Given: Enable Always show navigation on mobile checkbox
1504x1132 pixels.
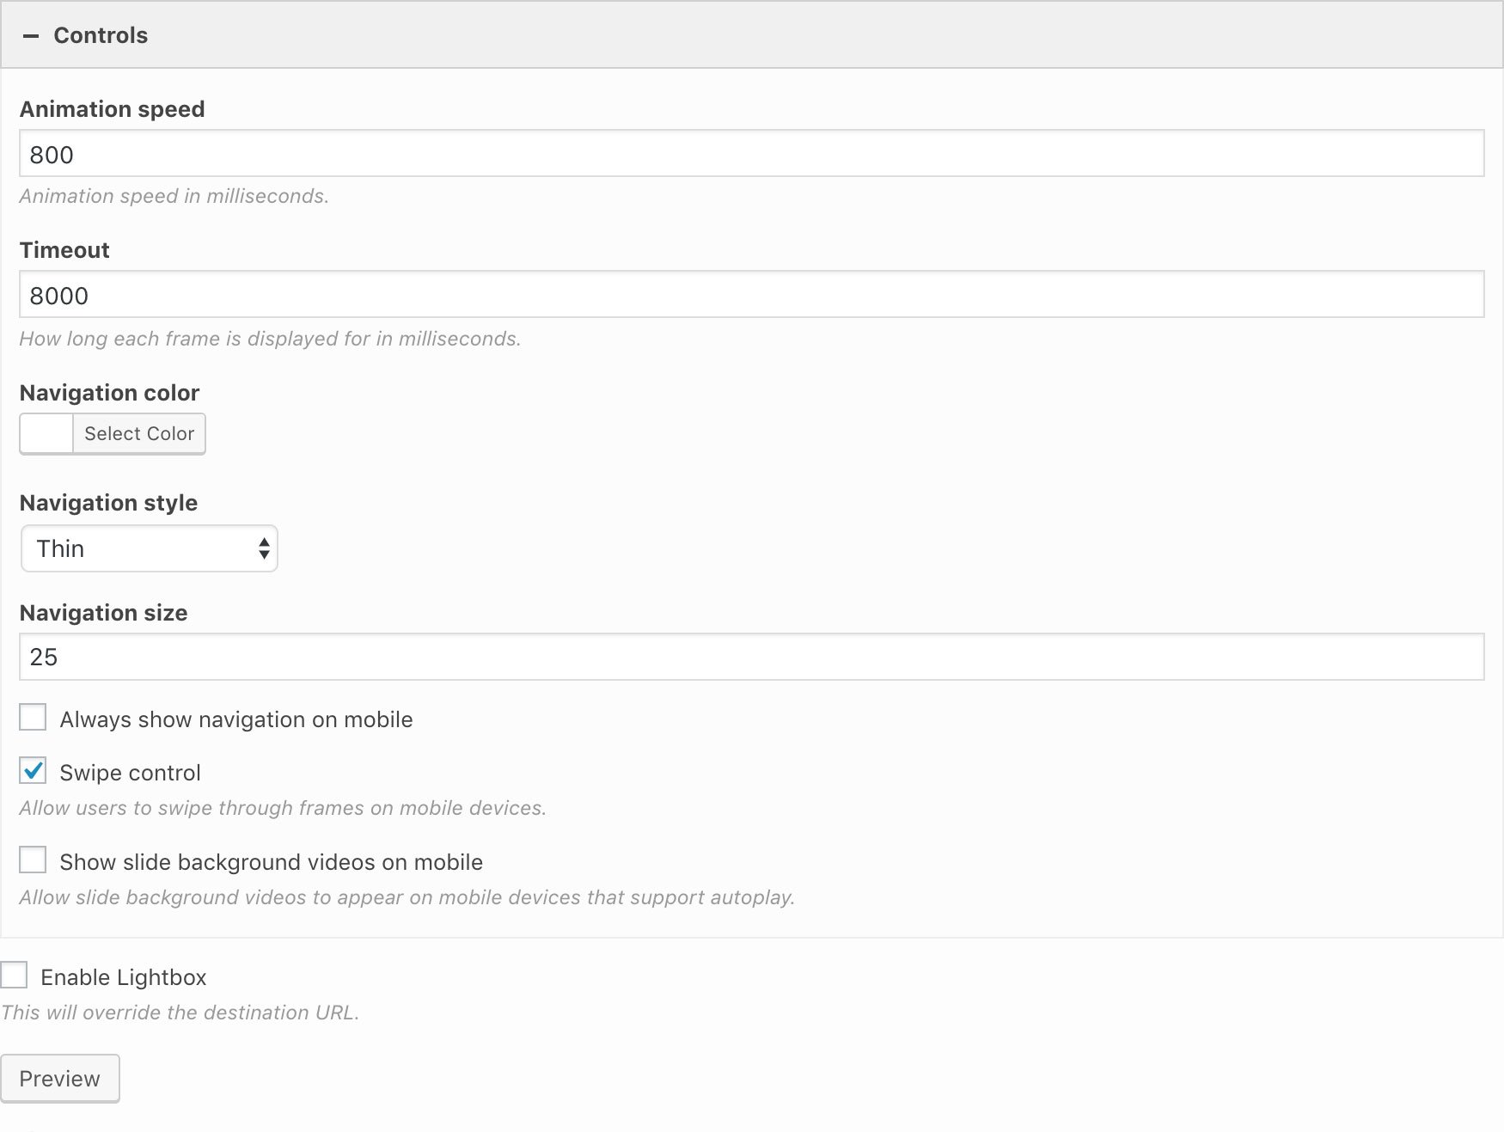Looking at the screenshot, I should pos(33,717).
